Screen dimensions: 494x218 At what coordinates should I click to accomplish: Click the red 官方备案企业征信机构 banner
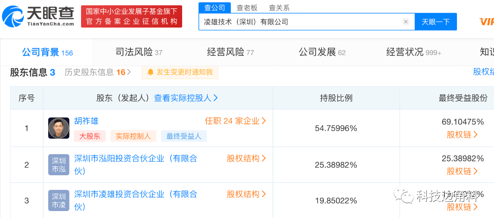[x=132, y=16]
